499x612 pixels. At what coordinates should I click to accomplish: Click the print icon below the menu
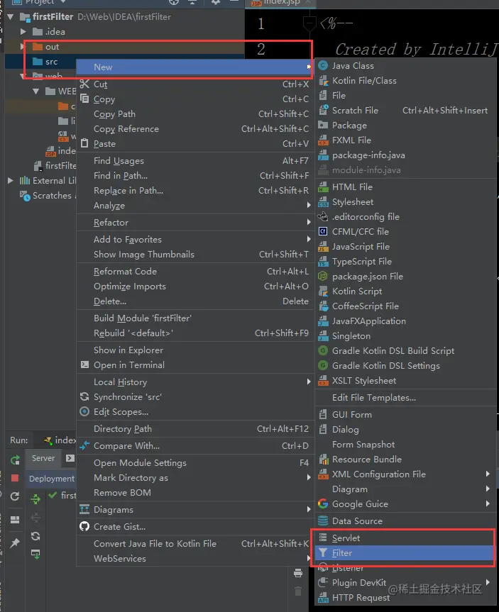297,572
